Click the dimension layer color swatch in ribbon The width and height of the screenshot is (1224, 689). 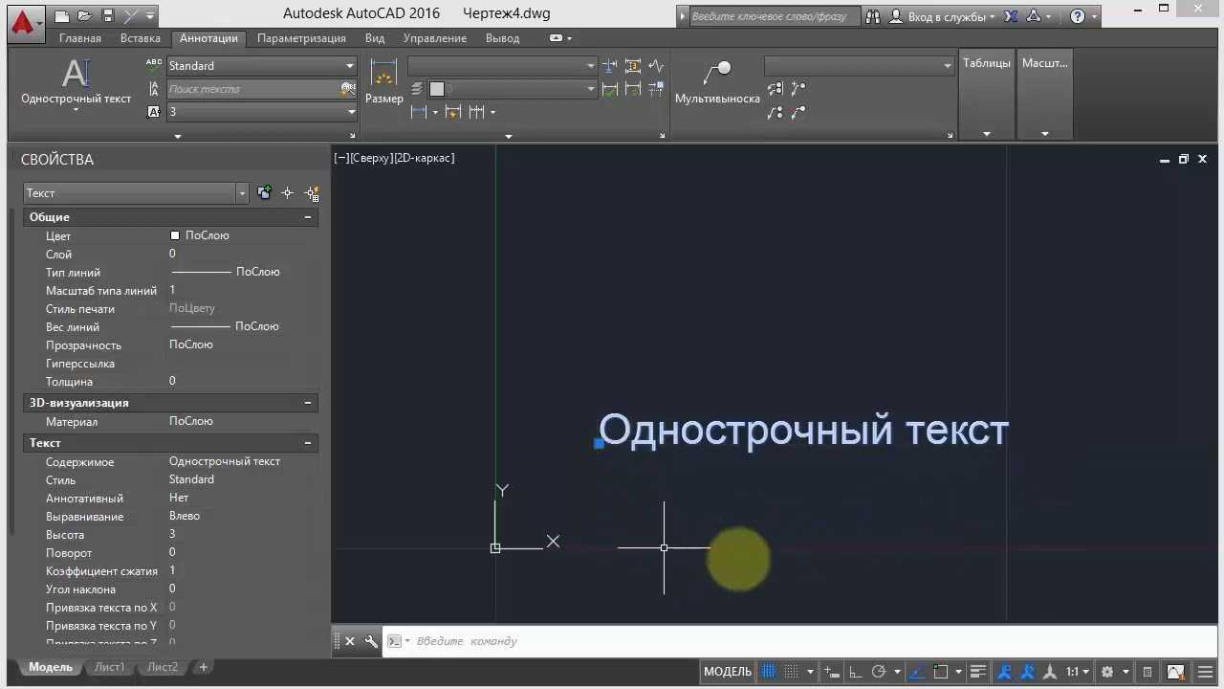437,89
